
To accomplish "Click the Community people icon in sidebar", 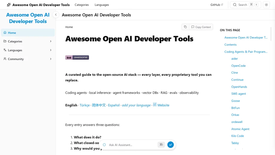I will (5, 59).
